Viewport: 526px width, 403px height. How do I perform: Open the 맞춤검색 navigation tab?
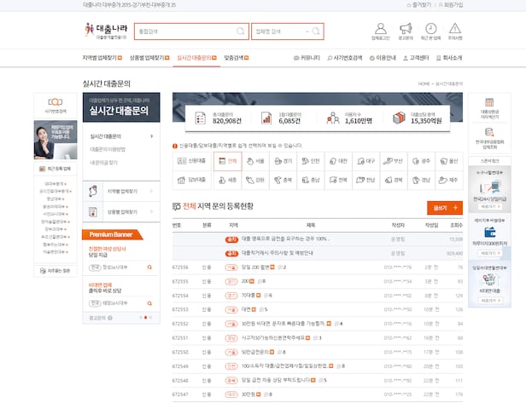237,58
